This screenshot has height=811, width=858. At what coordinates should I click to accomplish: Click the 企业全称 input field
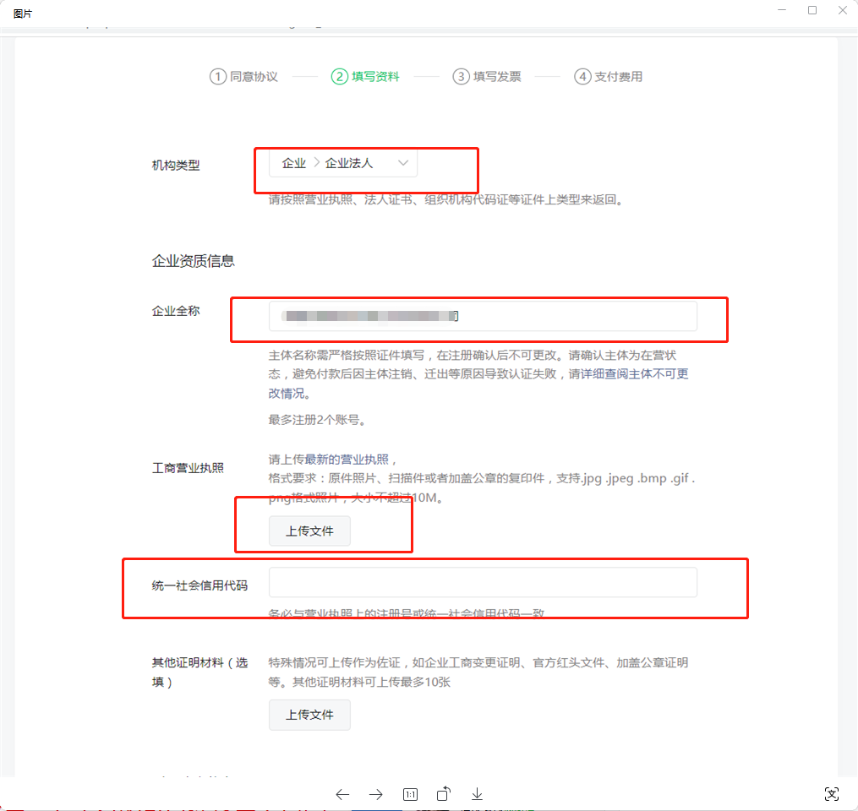point(483,316)
